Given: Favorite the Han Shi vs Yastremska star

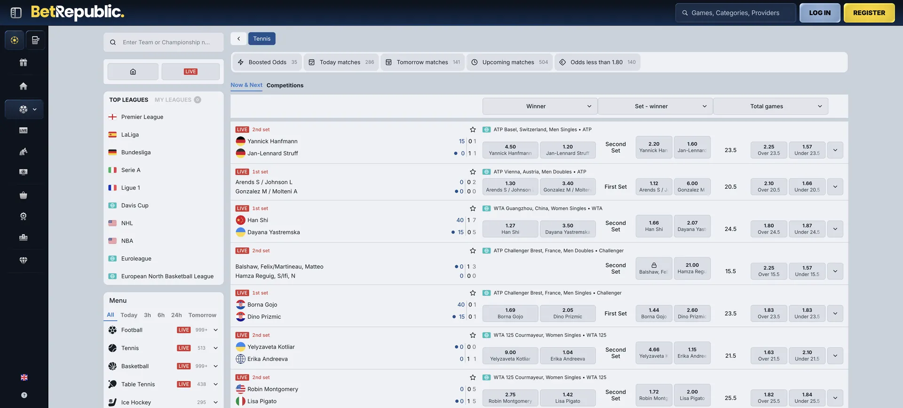Looking at the screenshot, I should pyautogui.click(x=473, y=208).
